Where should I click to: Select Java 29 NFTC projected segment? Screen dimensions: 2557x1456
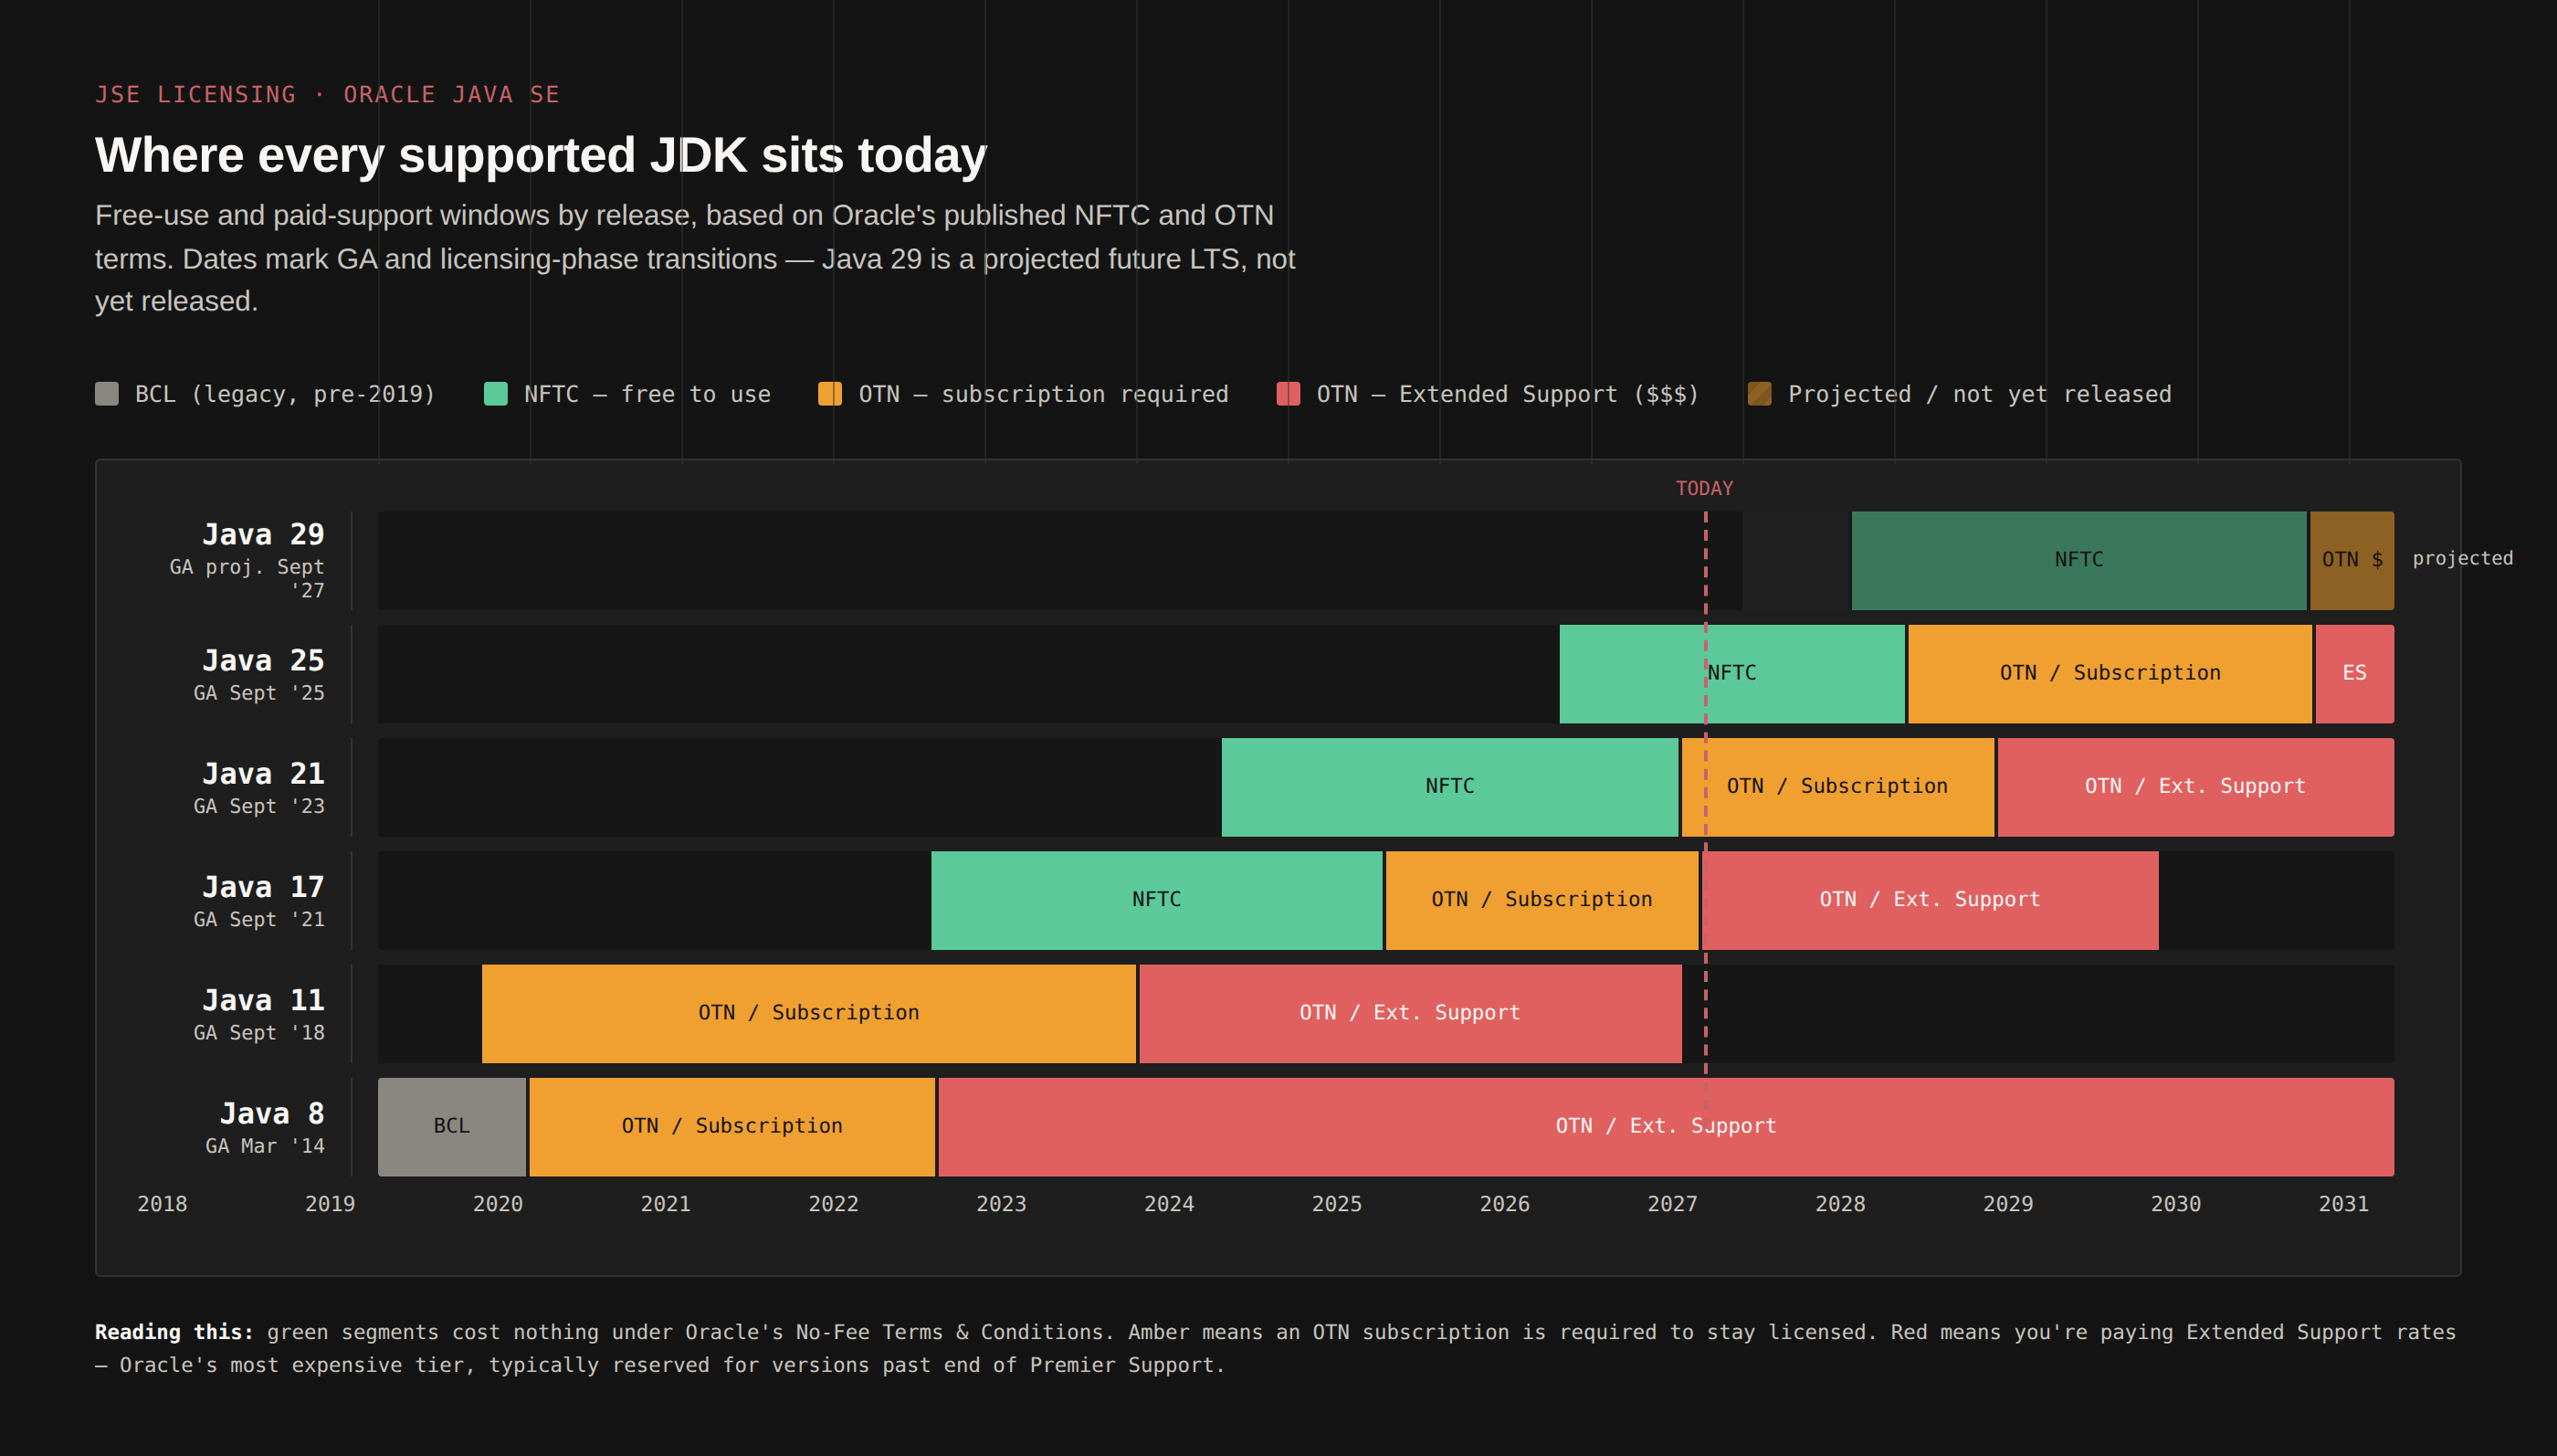tap(2079, 561)
